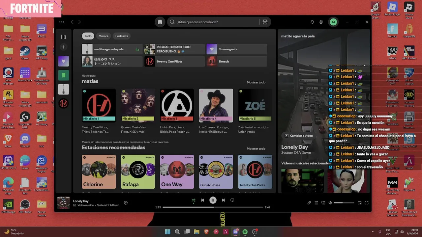Screen dimensions: 422x237
Task: Open Steam desktop shortcut
Action: pyautogui.click(x=25, y=53)
